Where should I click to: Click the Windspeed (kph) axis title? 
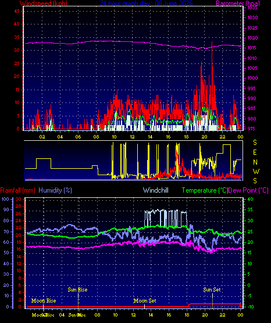tap(44, 3)
